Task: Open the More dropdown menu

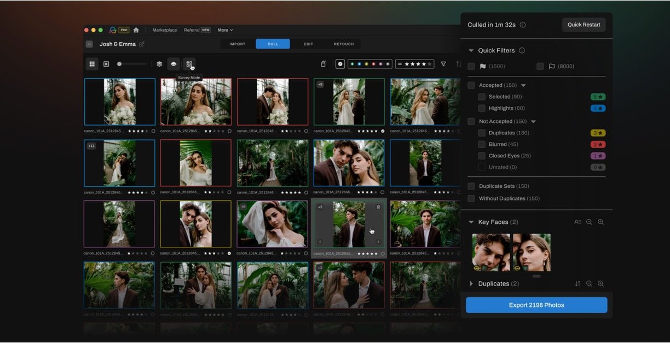Action: tap(225, 30)
